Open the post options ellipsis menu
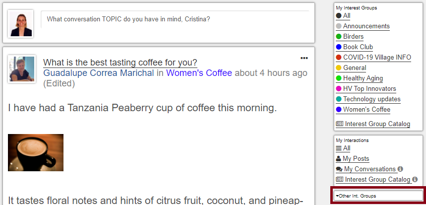This screenshot has width=426, height=205. pos(304,58)
